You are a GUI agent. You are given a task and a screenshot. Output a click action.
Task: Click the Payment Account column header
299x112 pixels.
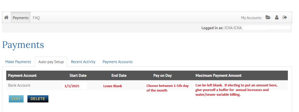tap(23, 76)
